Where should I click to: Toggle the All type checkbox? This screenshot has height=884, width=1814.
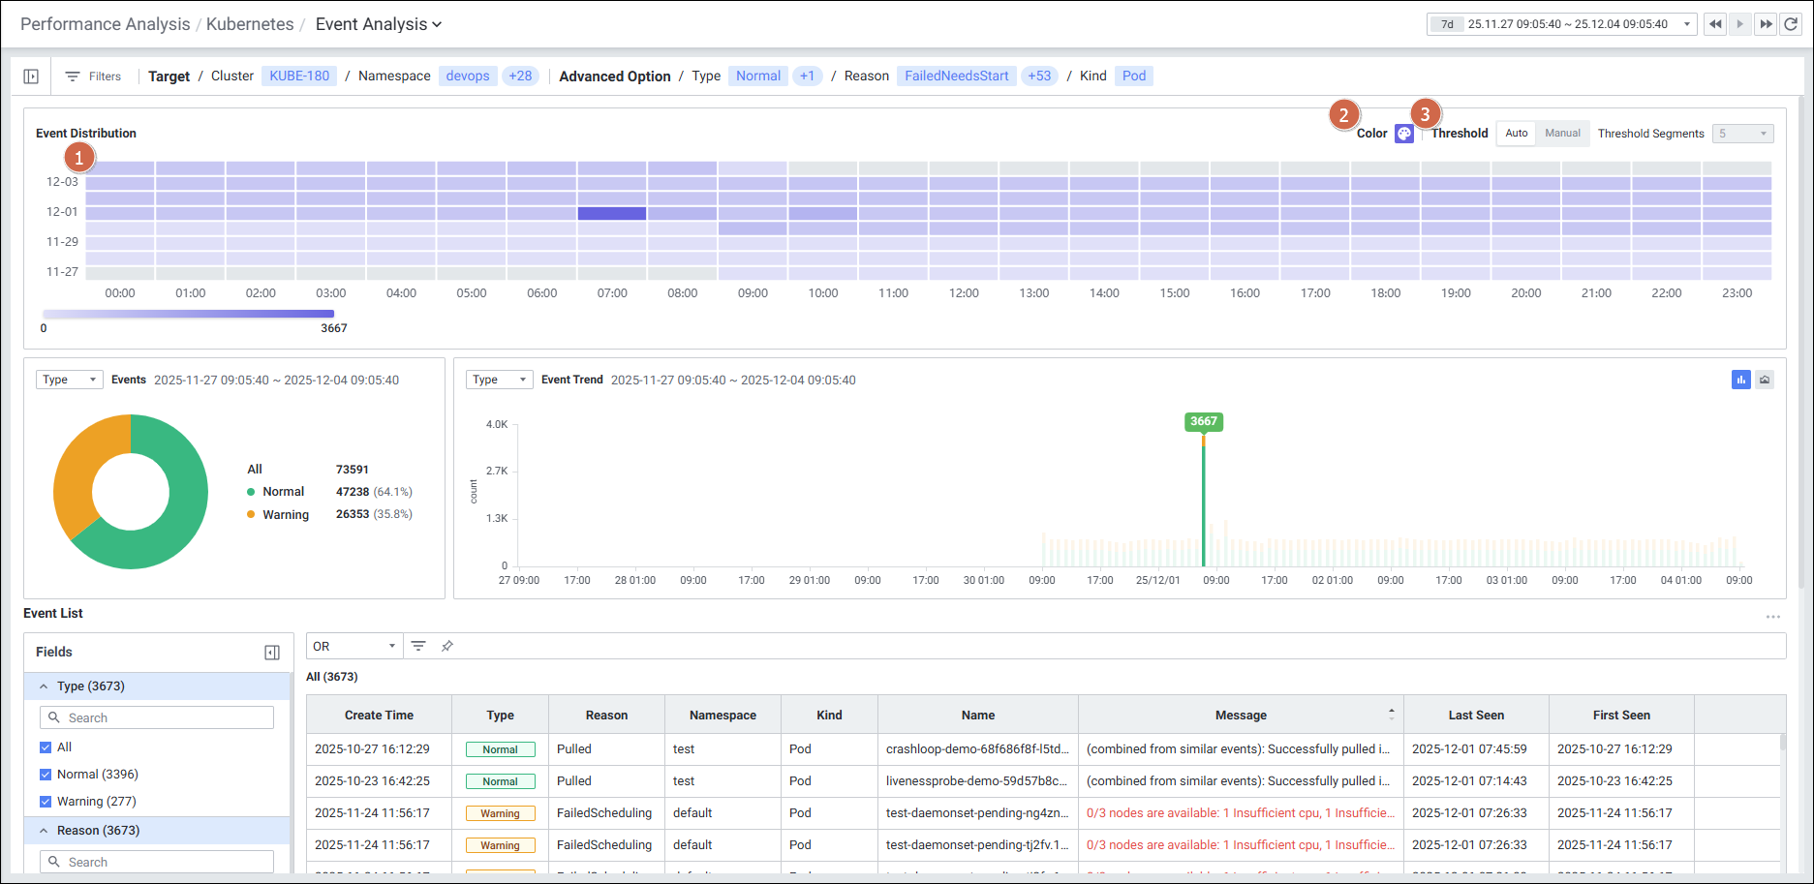(x=46, y=747)
